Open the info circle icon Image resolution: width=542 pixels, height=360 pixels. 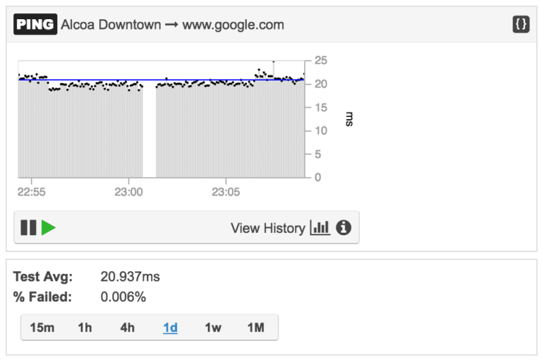[344, 228]
